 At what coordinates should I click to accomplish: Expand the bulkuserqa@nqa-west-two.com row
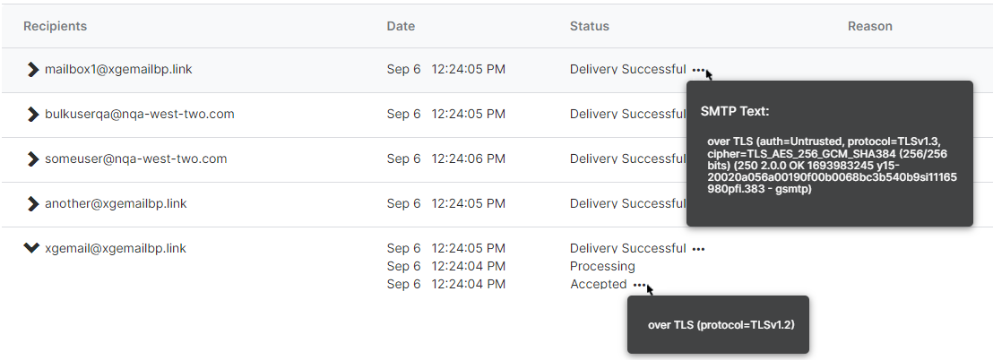tap(33, 115)
